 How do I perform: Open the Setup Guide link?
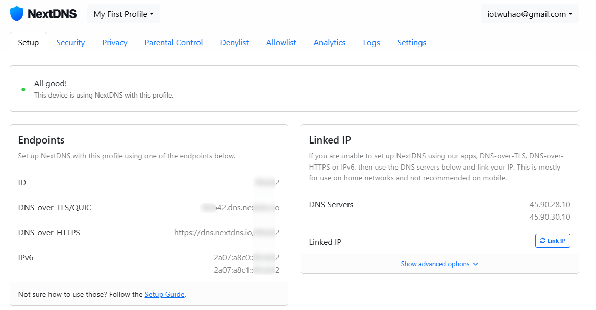point(164,294)
